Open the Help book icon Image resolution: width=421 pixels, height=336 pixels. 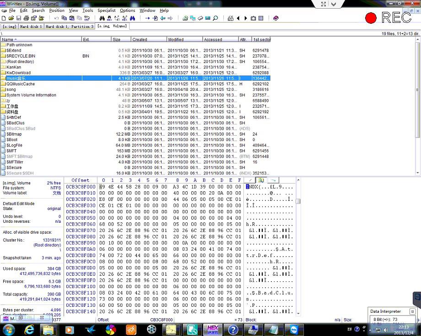pyautogui.click(x=276, y=18)
